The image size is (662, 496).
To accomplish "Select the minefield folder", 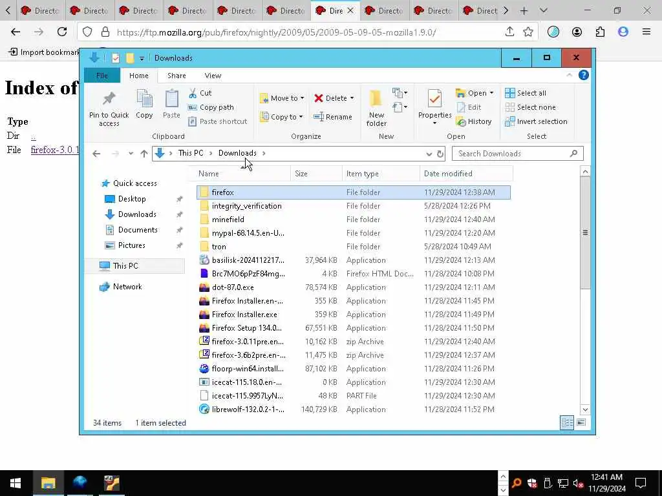I will click(x=228, y=220).
